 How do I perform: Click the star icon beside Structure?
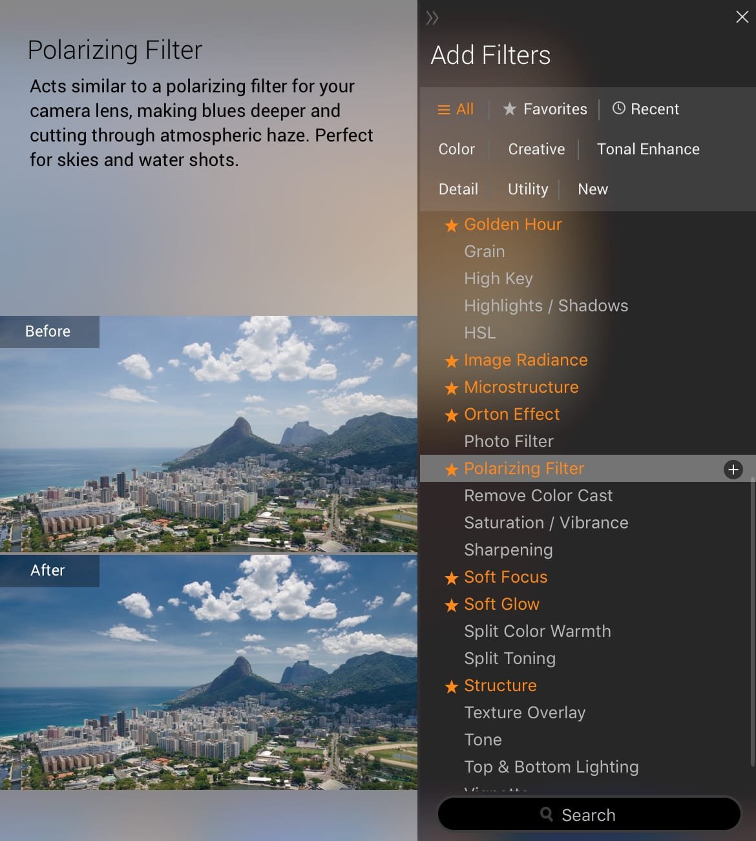tap(452, 687)
